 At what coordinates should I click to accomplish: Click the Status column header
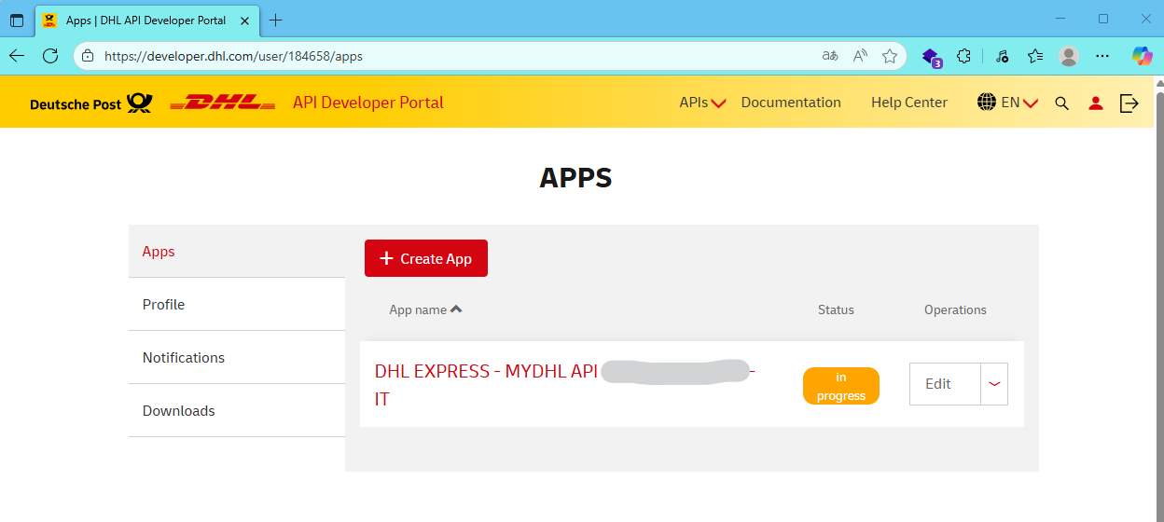(x=836, y=309)
